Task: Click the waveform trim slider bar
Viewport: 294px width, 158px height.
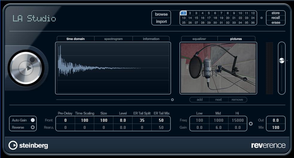Action: coord(113,100)
